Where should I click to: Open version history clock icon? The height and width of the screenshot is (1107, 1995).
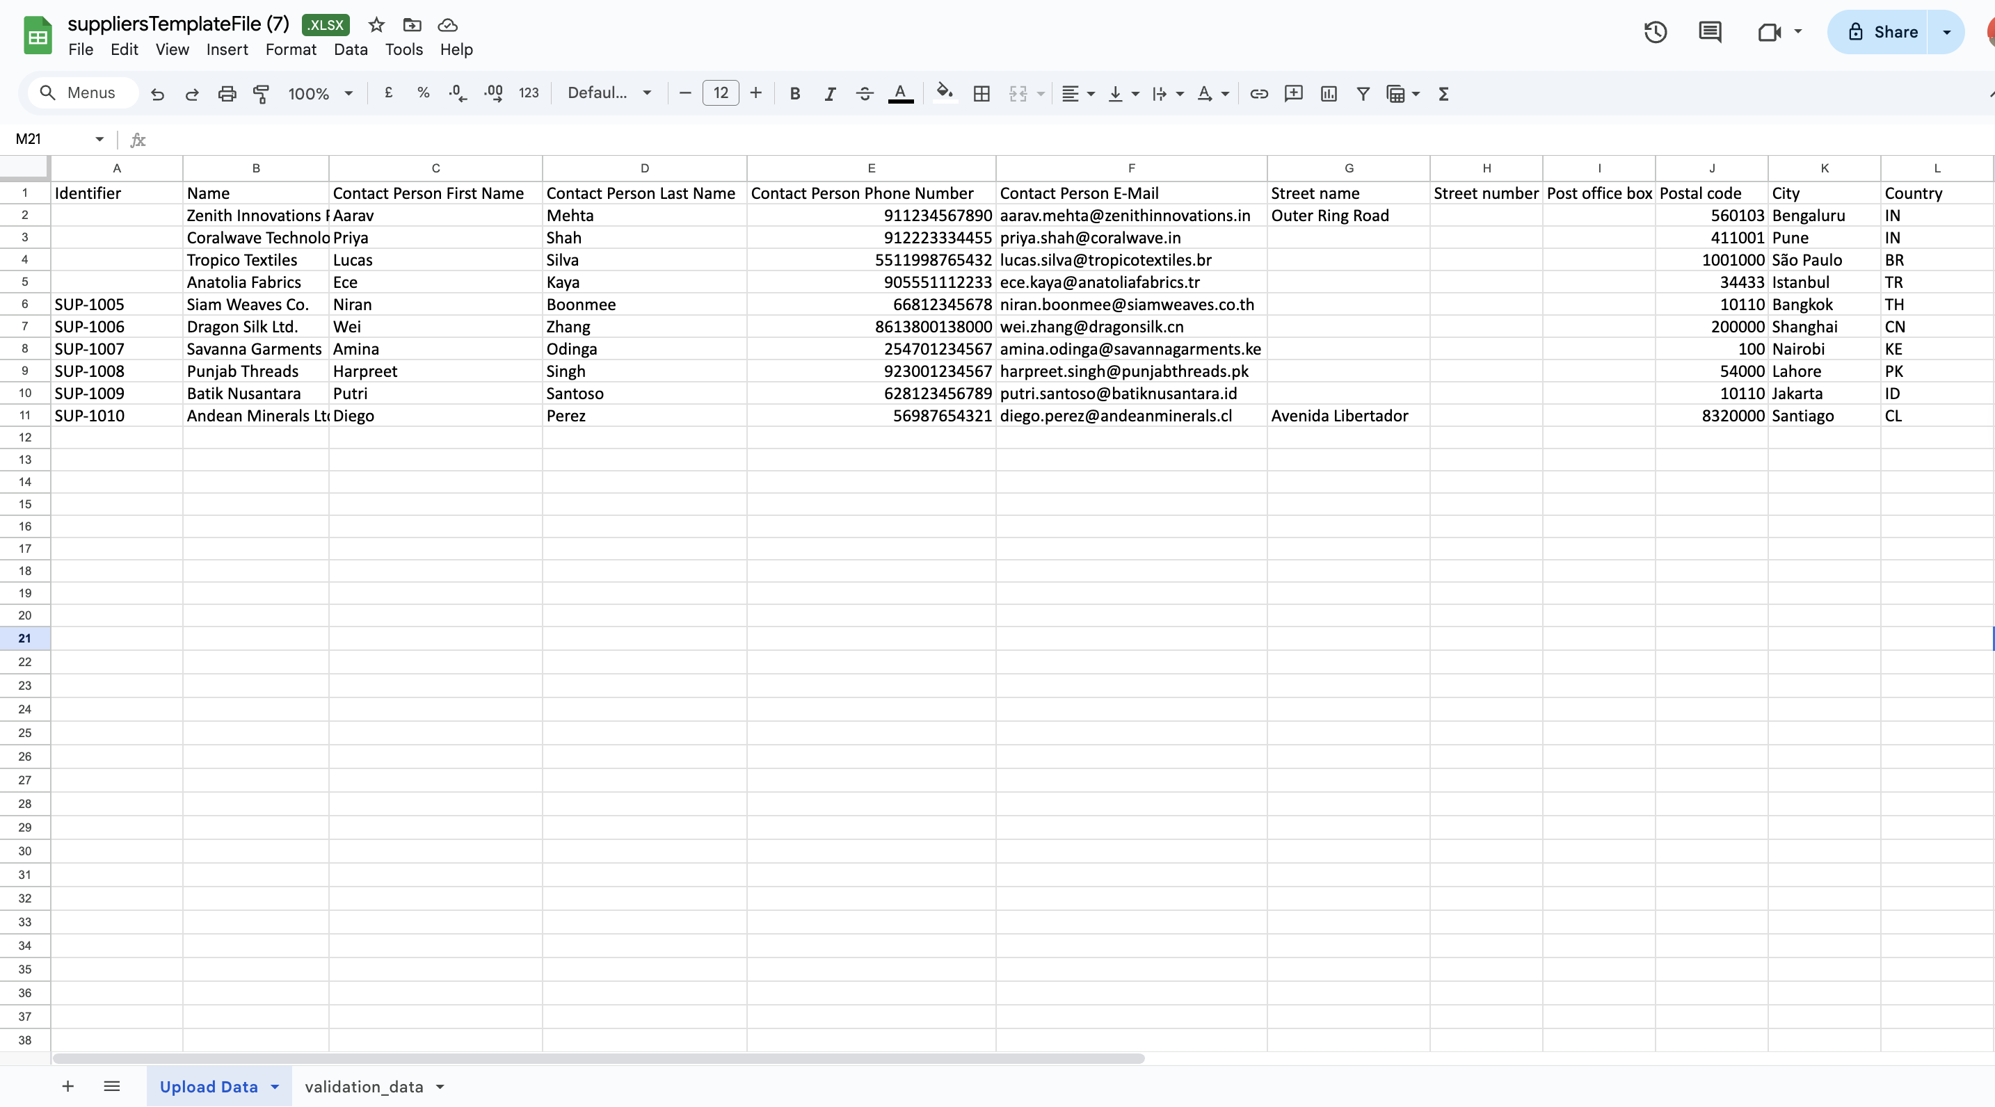pos(1655,32)
